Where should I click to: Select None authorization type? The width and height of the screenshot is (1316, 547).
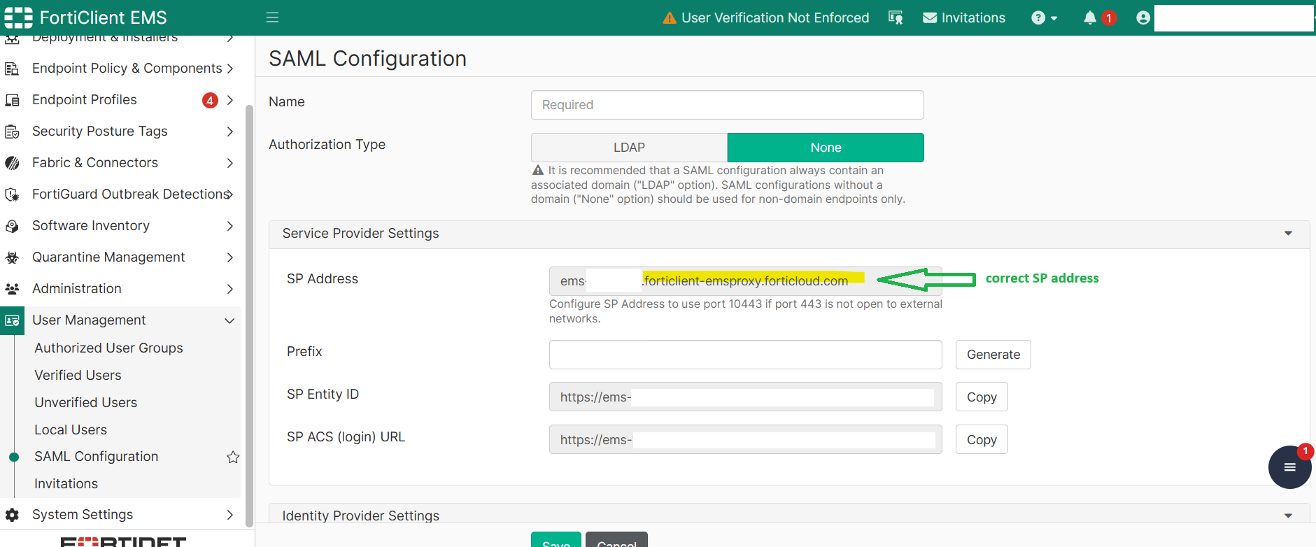[x=826, y=148]
